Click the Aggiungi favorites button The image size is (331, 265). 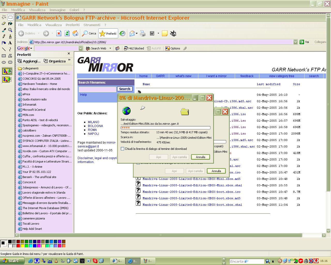[x=29, y=61]
